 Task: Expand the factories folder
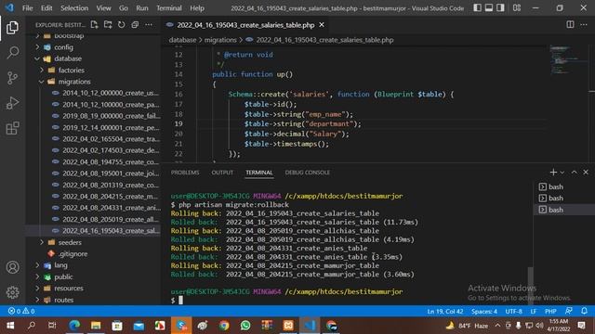coord(71,71)
